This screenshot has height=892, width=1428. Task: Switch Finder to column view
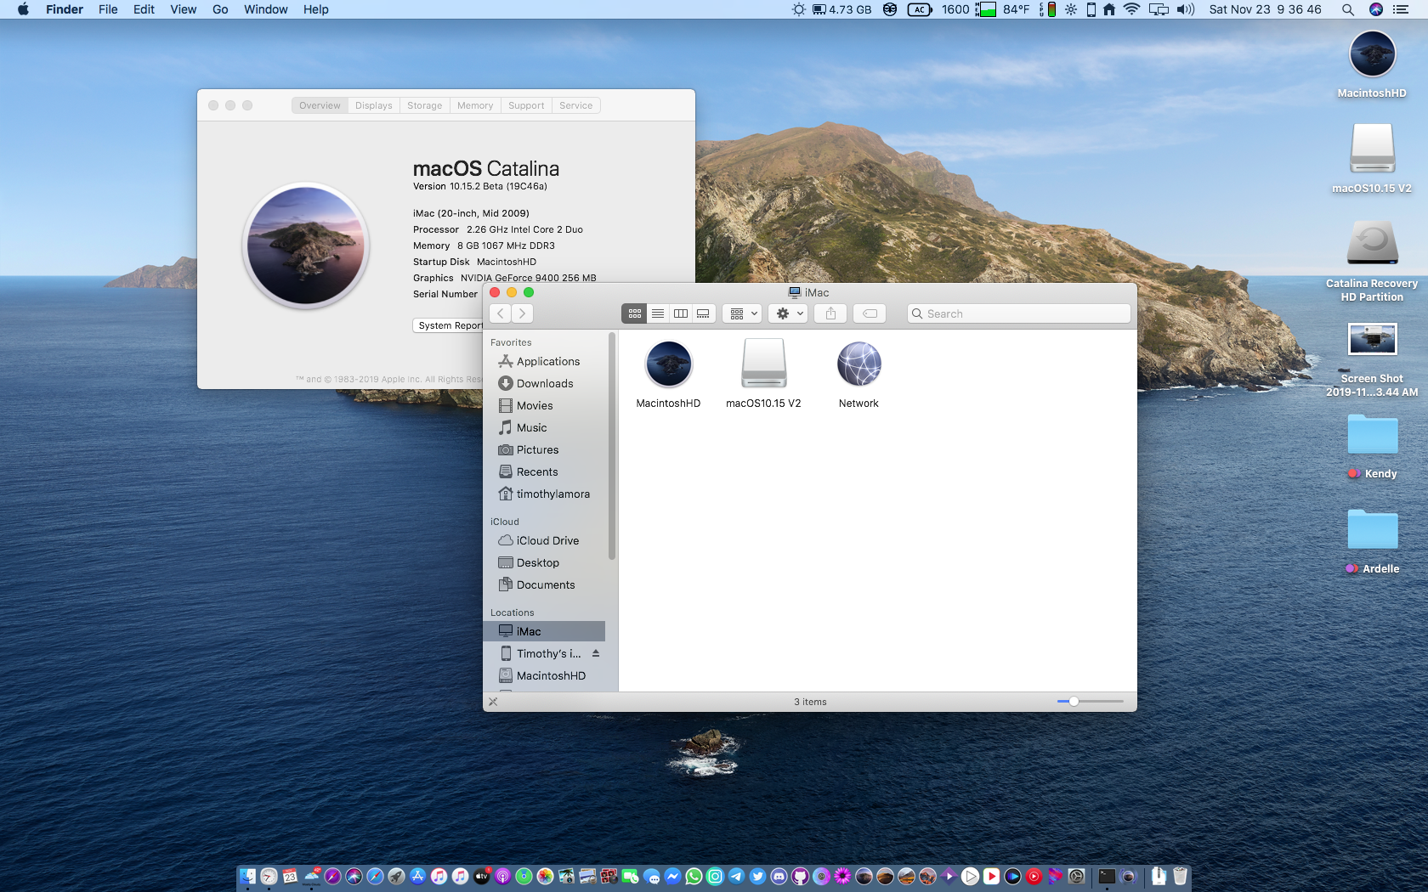pyautogui.click(x=680, y=313)
